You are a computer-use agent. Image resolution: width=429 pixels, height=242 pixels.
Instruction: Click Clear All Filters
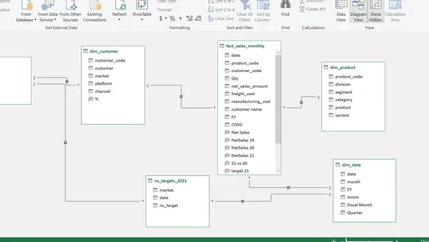pos(245,11)
